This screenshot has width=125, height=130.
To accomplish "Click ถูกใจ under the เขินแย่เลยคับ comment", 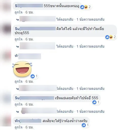I will (x=18, y=104).
